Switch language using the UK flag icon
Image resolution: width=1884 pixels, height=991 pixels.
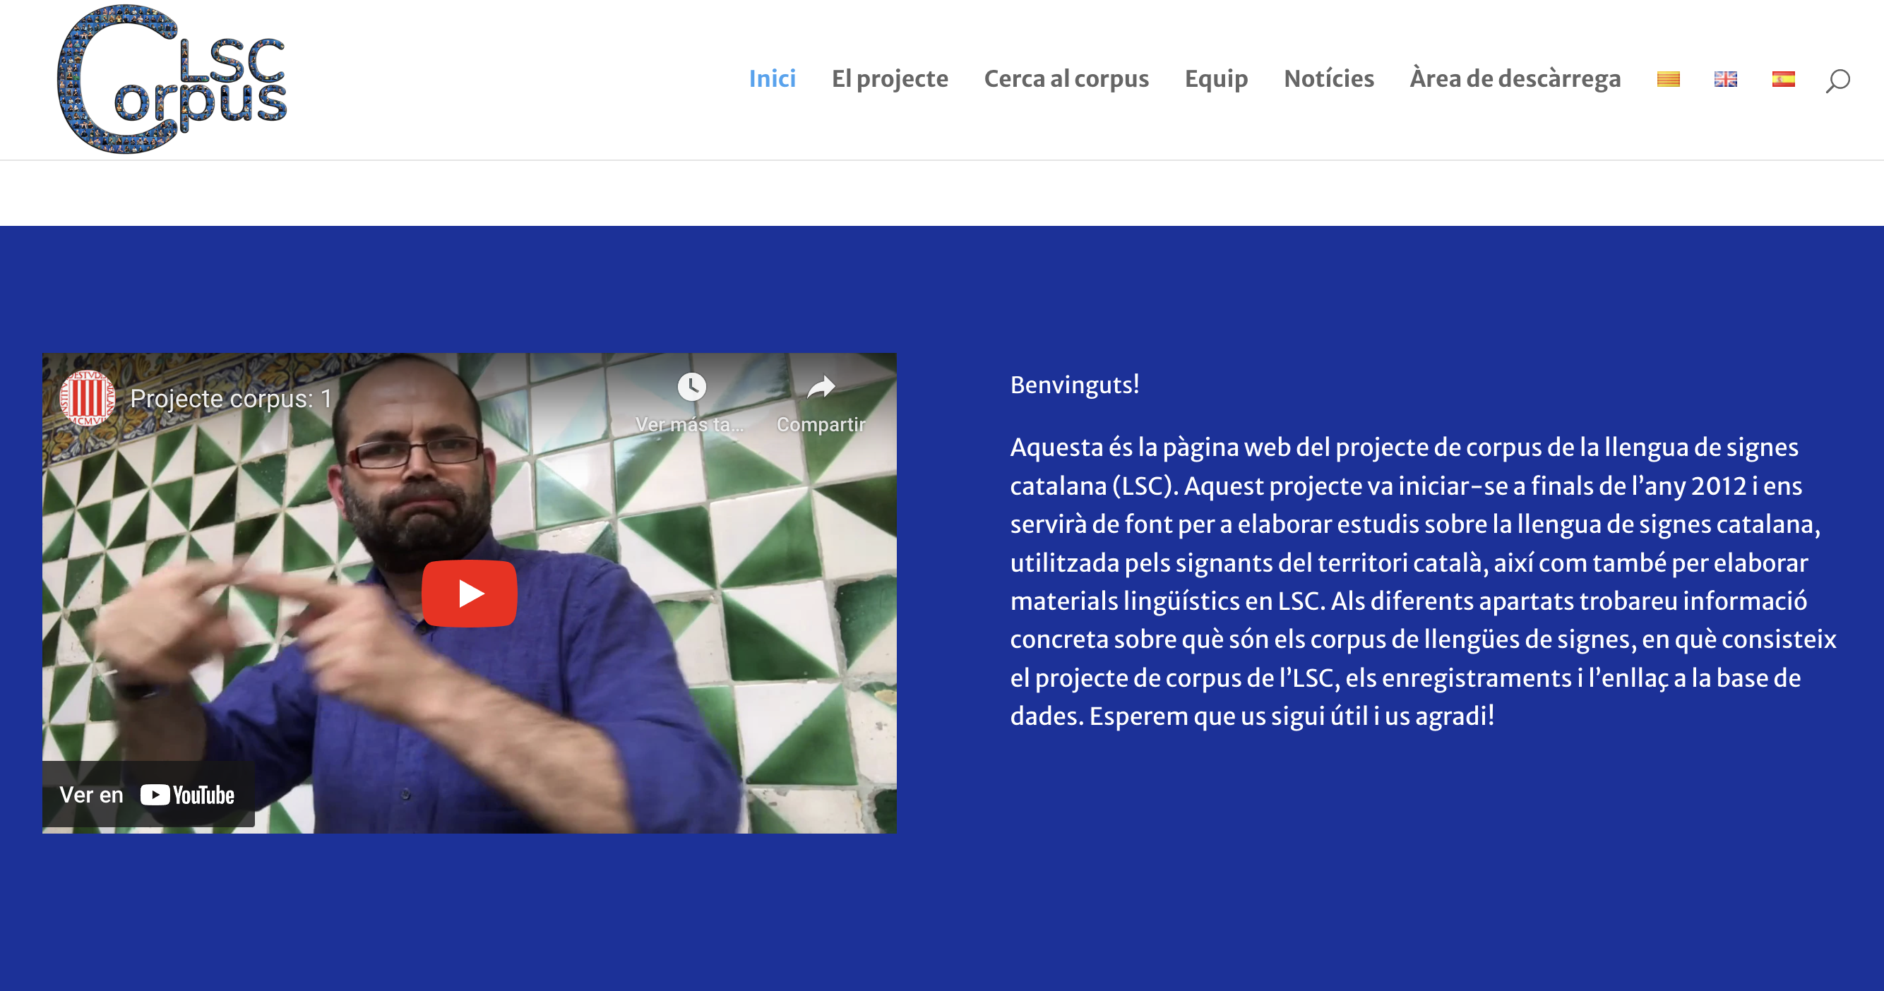click(1725, 79)
